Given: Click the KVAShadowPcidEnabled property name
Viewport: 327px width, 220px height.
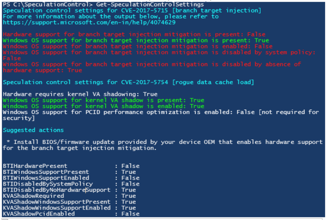Looking at the screenshot, I should 38,214.
